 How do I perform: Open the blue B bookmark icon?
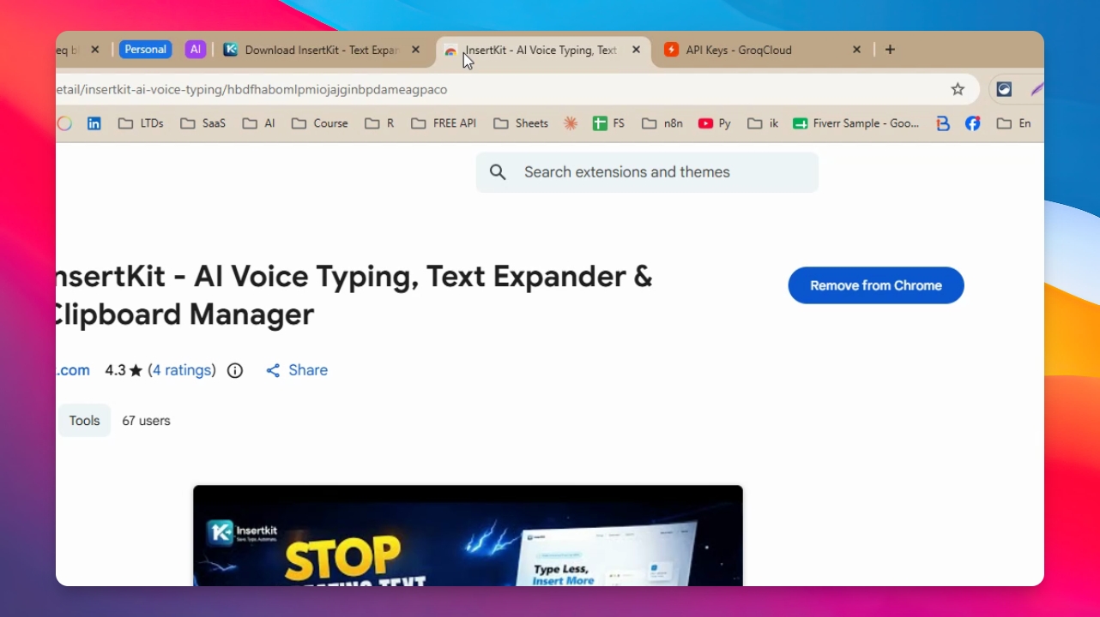(x=943, y=123)
